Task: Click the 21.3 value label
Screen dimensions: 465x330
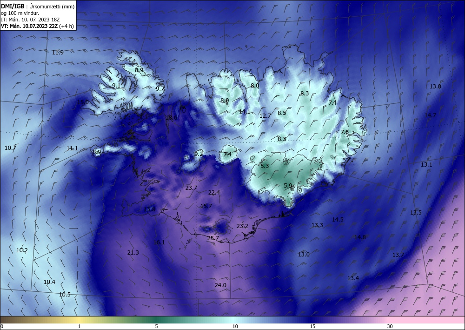Action: [x=133, y=253]
